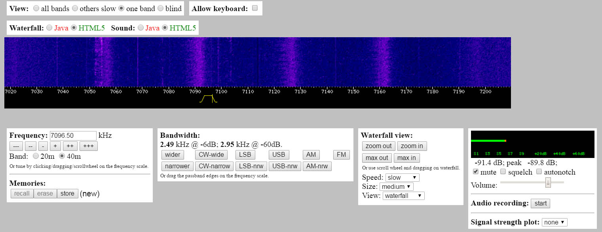This screenshot has height=232, width=602.
Task: Click 7050 on the frequency scale
Action: pos(89,92)
